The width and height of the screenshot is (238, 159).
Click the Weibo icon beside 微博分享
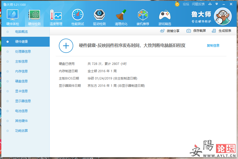[162, 31]
